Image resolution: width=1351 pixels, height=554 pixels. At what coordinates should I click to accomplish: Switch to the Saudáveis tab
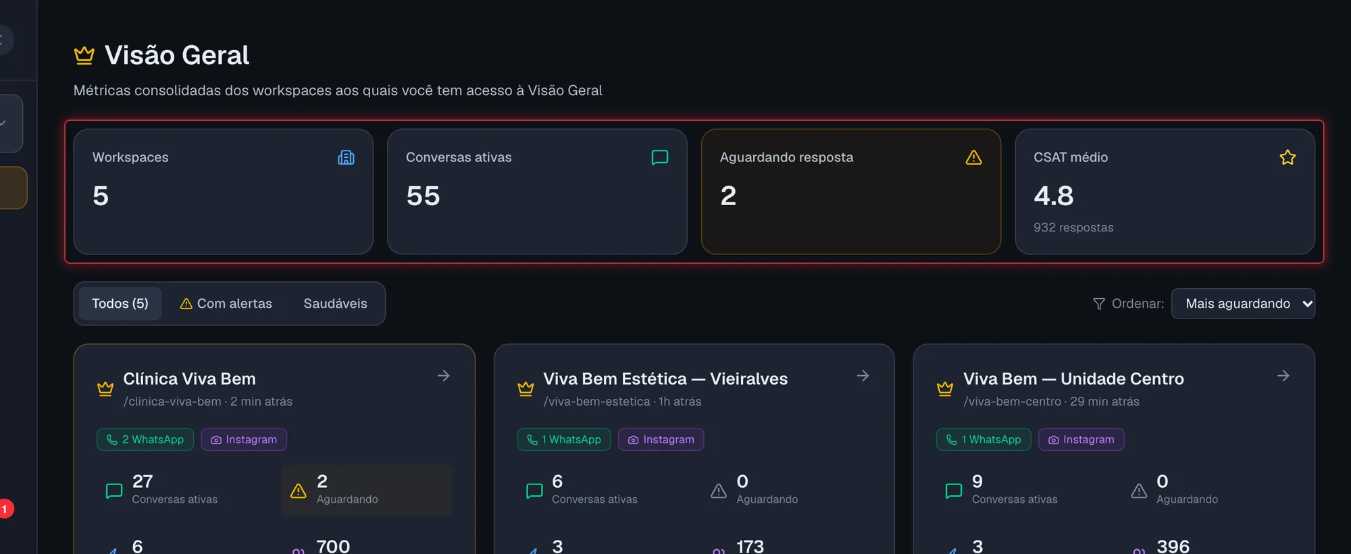336,304
